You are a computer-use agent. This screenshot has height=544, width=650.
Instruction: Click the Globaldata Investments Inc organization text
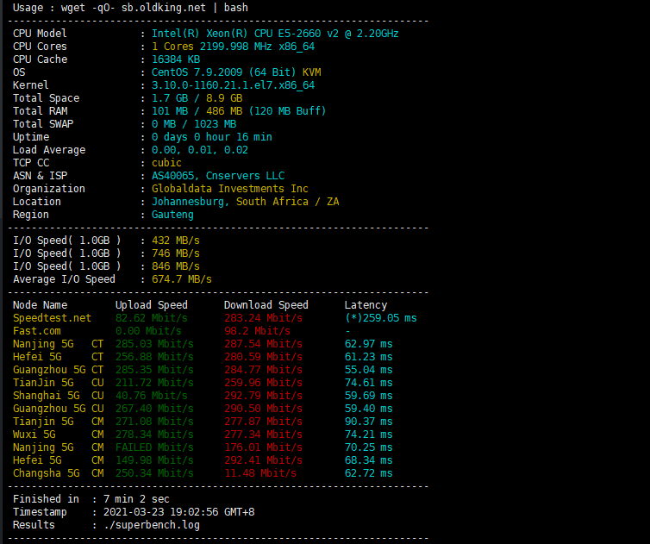pos(230,189)
